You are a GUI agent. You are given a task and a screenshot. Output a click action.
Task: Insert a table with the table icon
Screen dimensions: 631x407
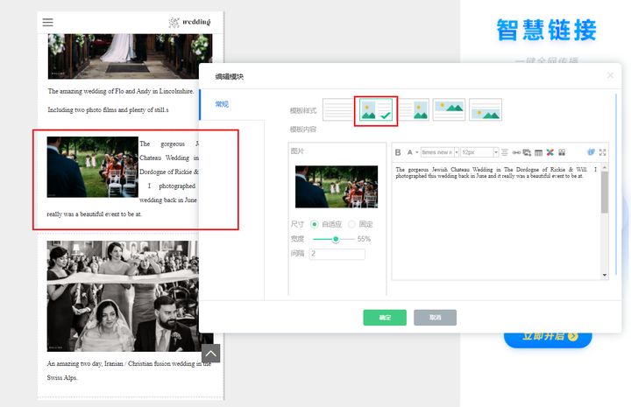tap(538, 152)
